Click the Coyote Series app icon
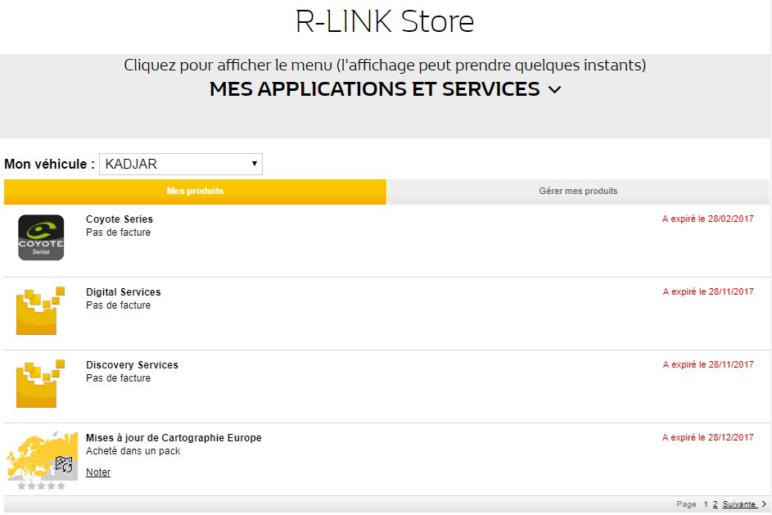This screenshot has height=515, width=772. click(41, 237)
